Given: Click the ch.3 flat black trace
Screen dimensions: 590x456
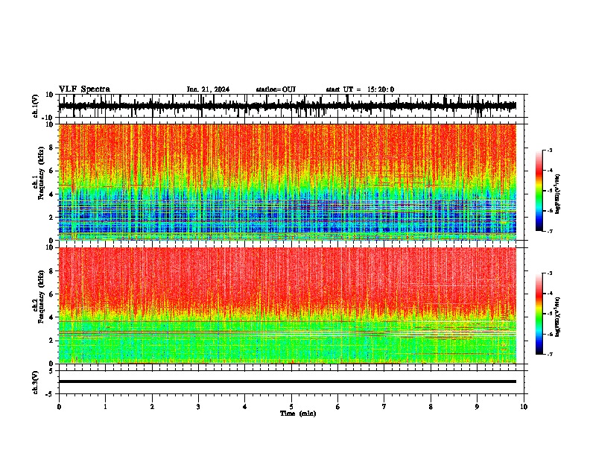Looking at the screenshot, I should coord(288,381).
